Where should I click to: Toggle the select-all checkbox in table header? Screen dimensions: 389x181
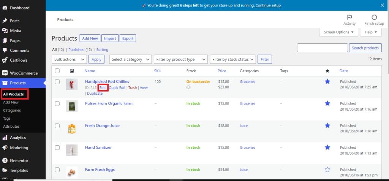click(x=57, y=71)
